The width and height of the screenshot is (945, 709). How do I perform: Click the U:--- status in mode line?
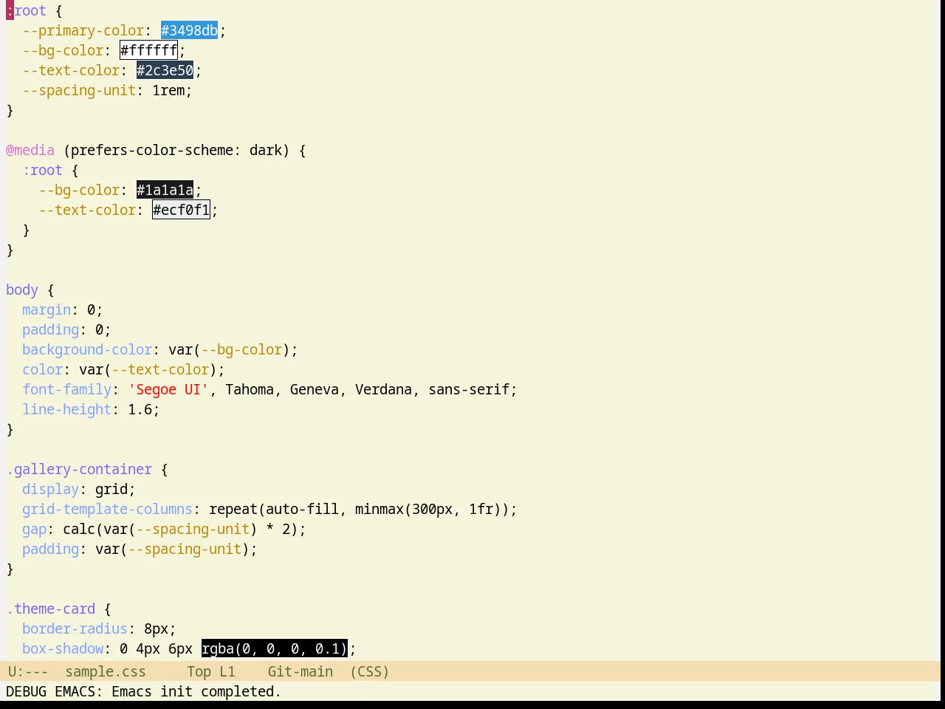tap(28, 671)
